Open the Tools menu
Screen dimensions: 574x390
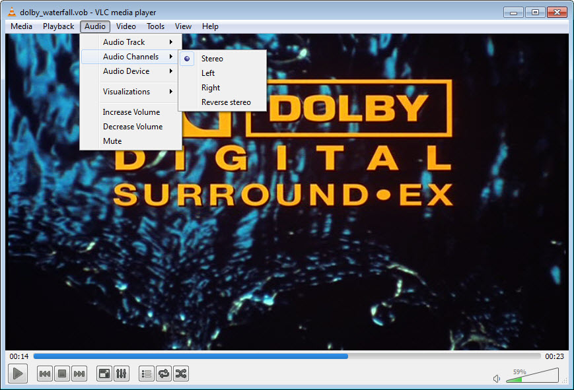point(156,26)
